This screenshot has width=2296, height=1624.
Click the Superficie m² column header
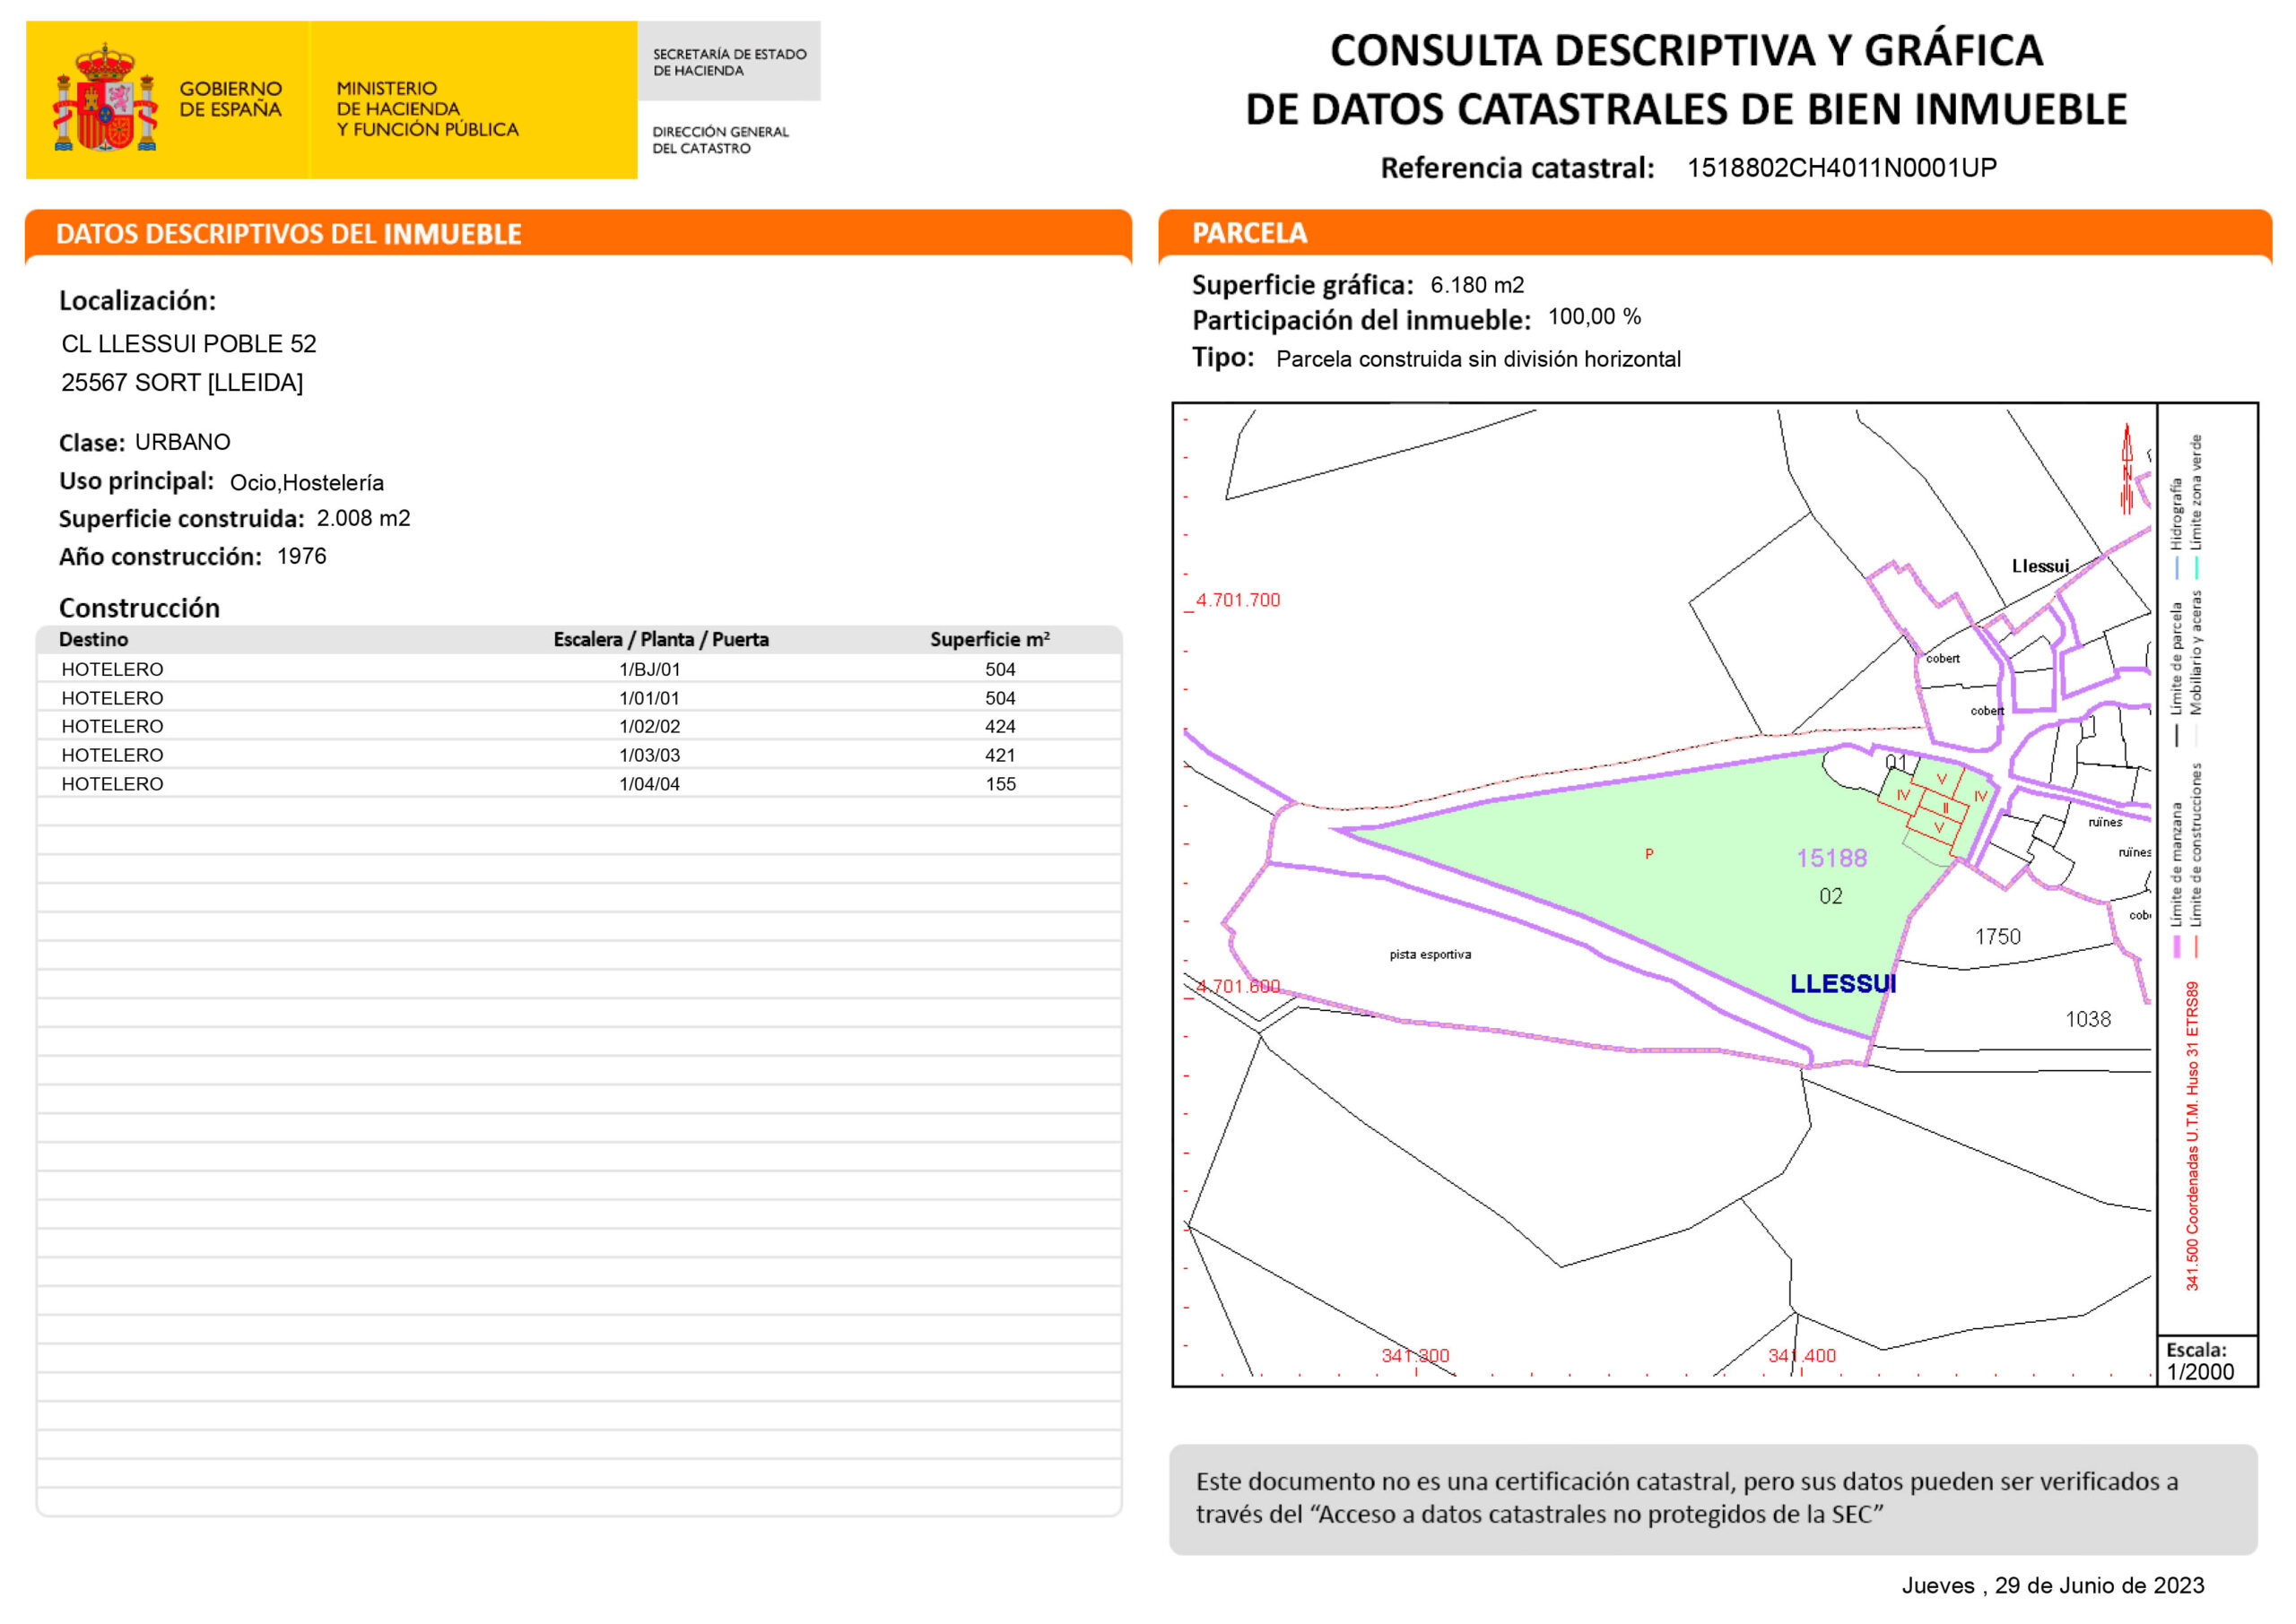click(x=989, y=639)
